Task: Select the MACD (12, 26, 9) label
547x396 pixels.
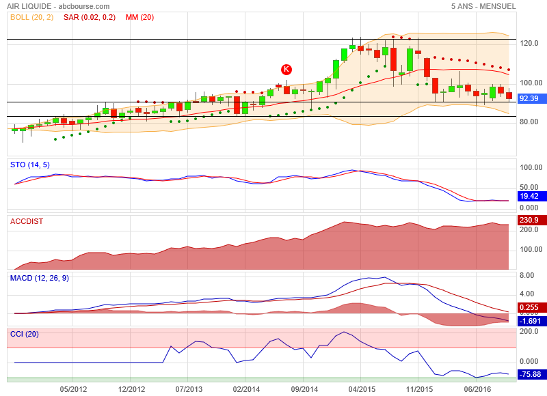Action: [x=40, y=278]
